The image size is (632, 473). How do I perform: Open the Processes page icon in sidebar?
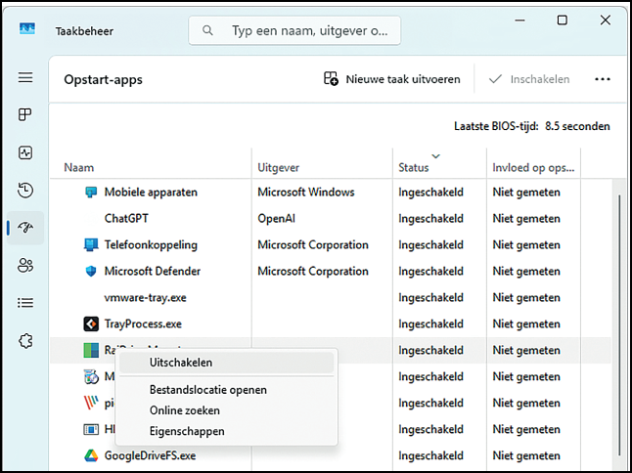pyautogui.click(x=25, y=115)
